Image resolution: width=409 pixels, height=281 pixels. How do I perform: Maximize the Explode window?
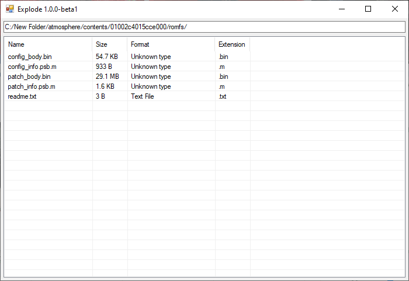pyautogui.click(x=368, y=9)
